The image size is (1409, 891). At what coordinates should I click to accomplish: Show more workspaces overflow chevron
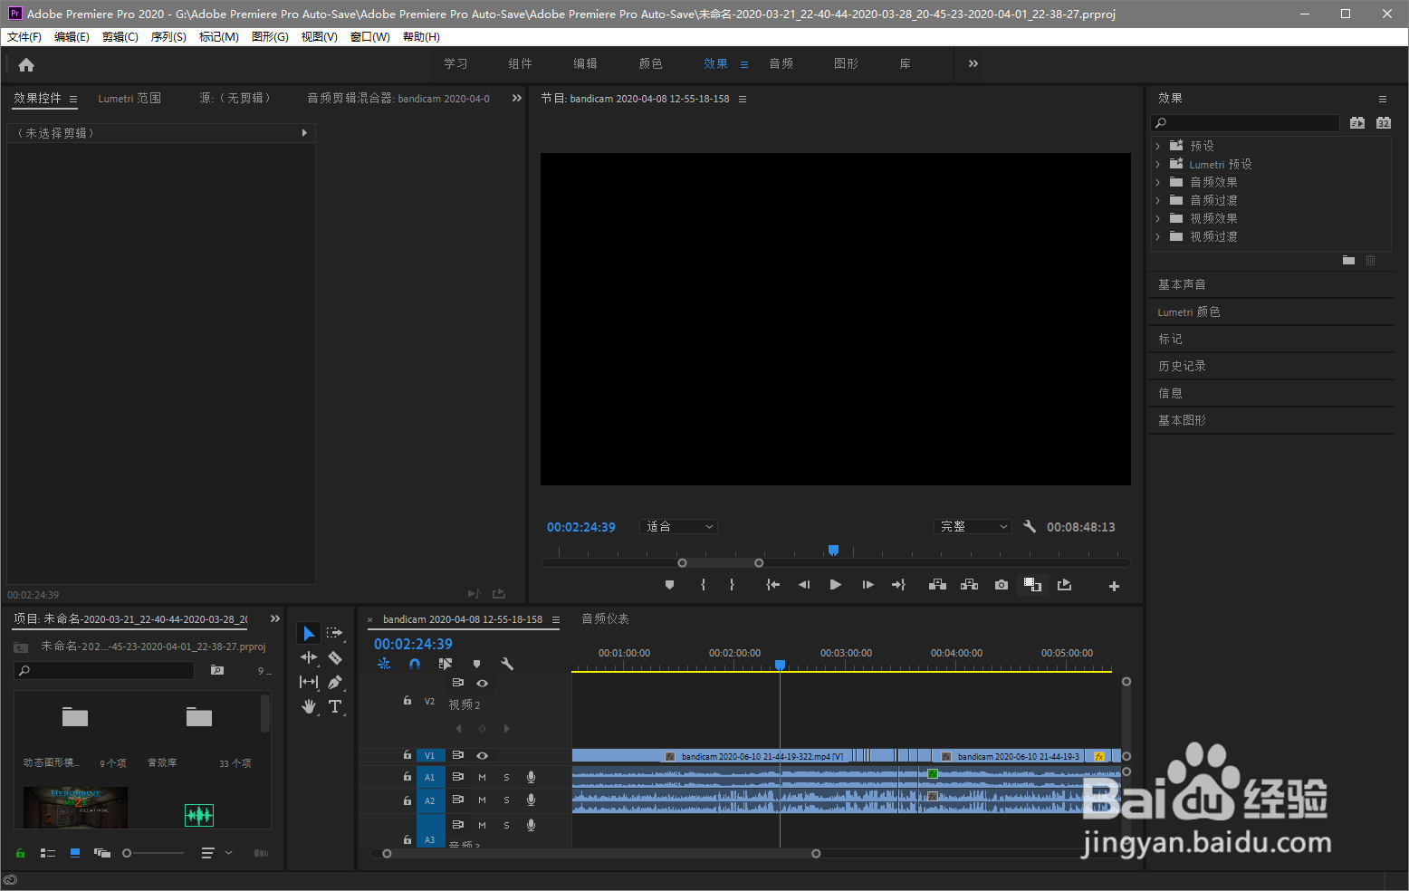point(973,63)
